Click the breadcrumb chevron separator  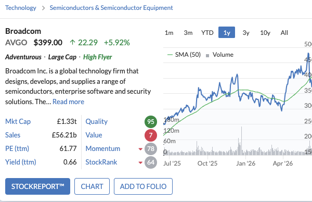43,8
